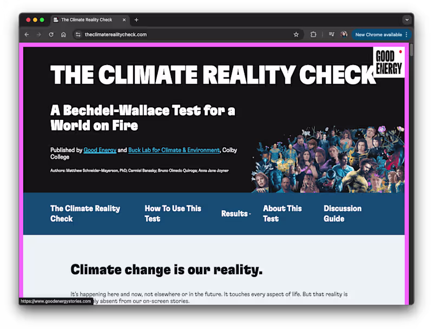Expand the tab search dropdown arrow
Screen dimensions: 433x330
[407, 20]
